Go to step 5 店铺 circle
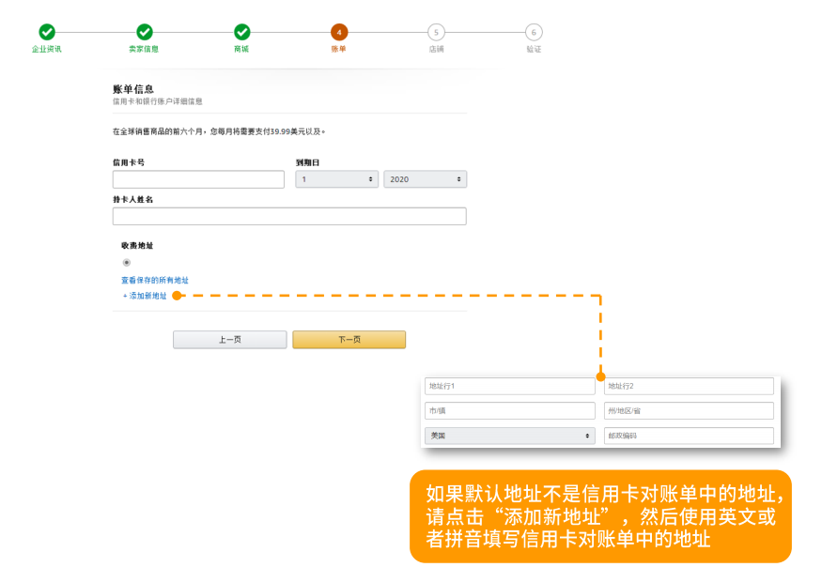Screen dimensions: 822x567 [436, 32]
